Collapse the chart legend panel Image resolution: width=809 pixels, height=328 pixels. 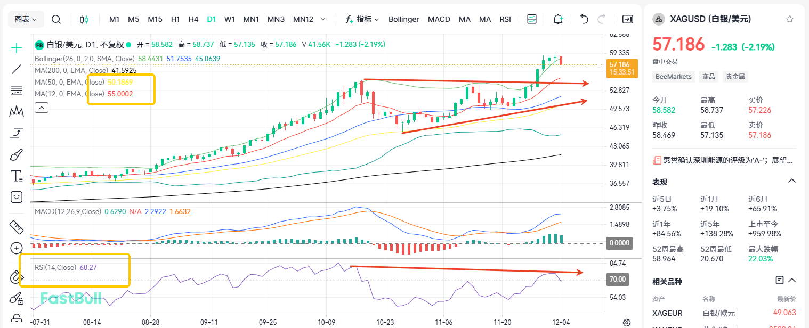click(x=41, y=107)
